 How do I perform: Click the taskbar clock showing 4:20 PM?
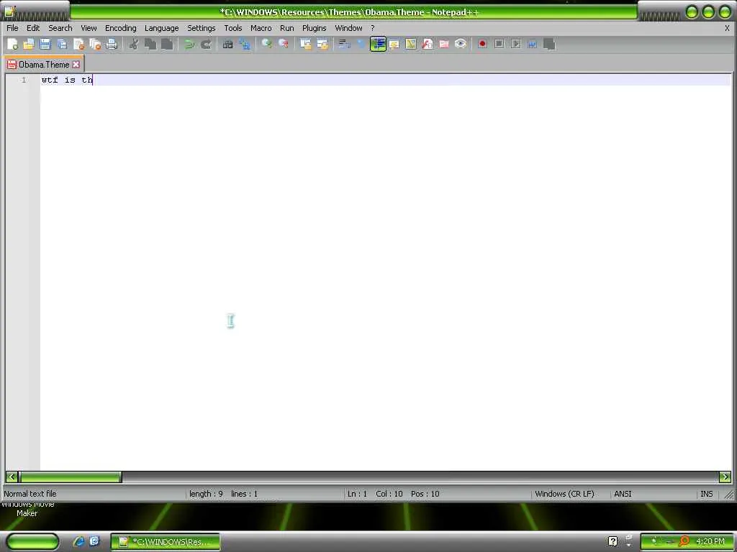tap(710, 541)
